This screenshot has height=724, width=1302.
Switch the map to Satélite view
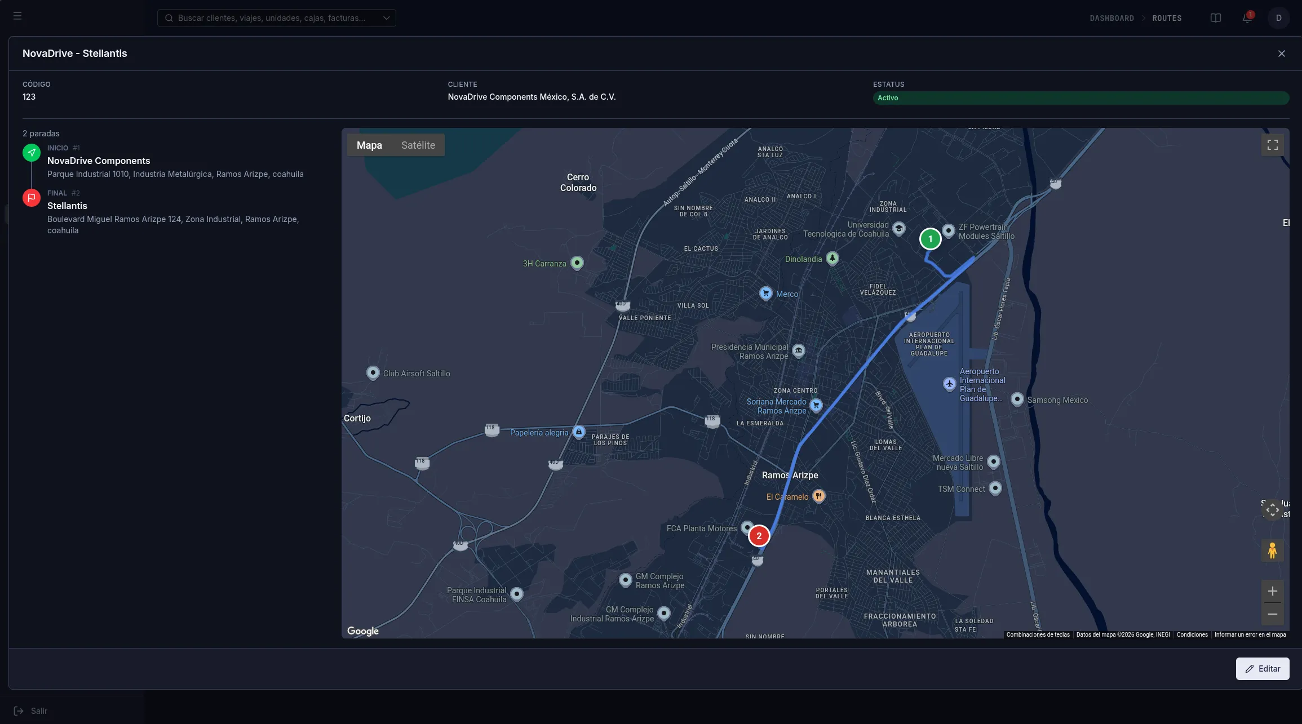point(418,145)
